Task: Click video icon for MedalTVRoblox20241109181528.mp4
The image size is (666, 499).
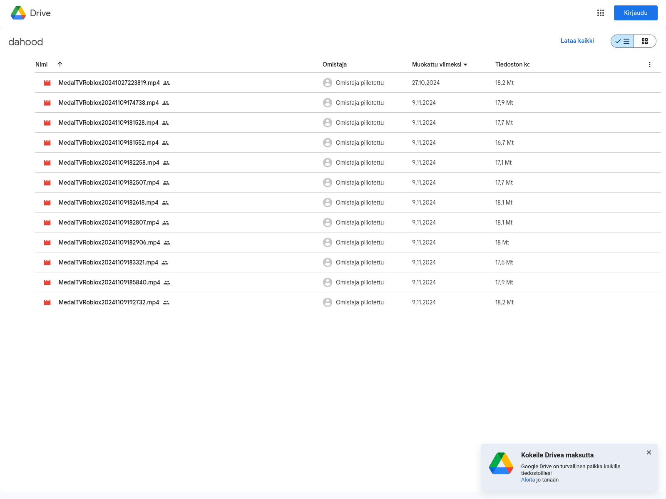Action: (47, 123)
